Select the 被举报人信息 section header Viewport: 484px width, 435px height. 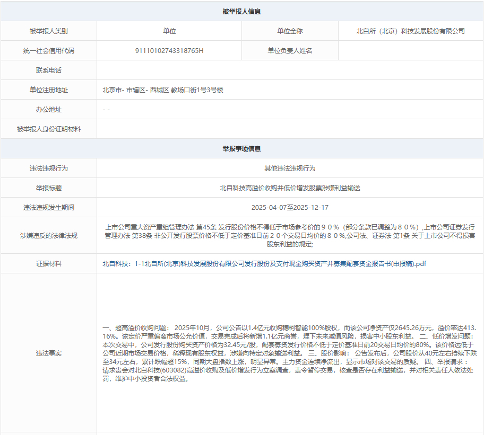241,12
